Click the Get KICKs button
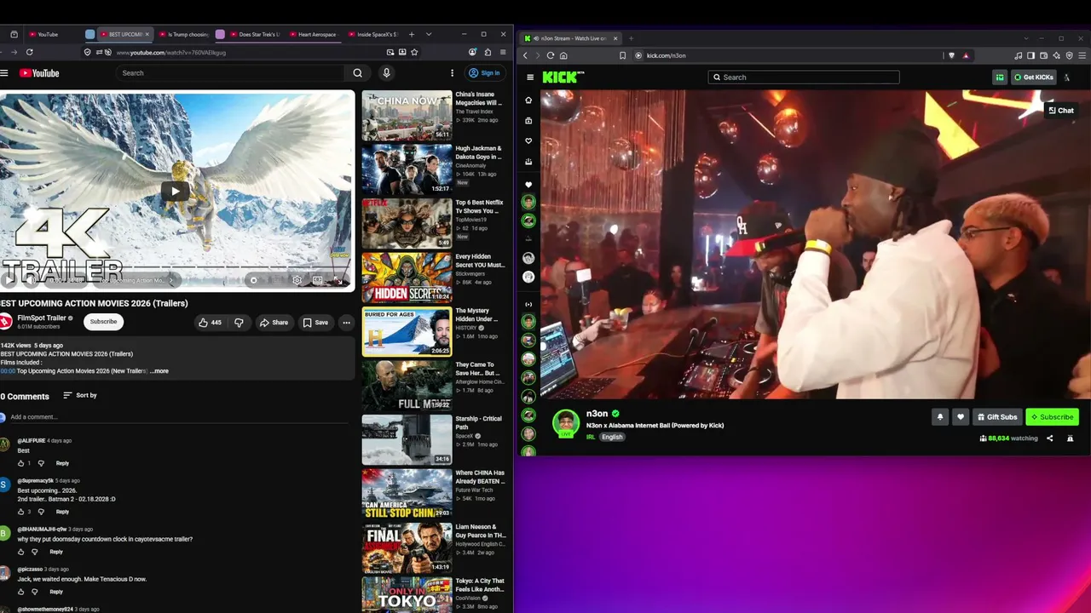 [x=1033, y=77]
